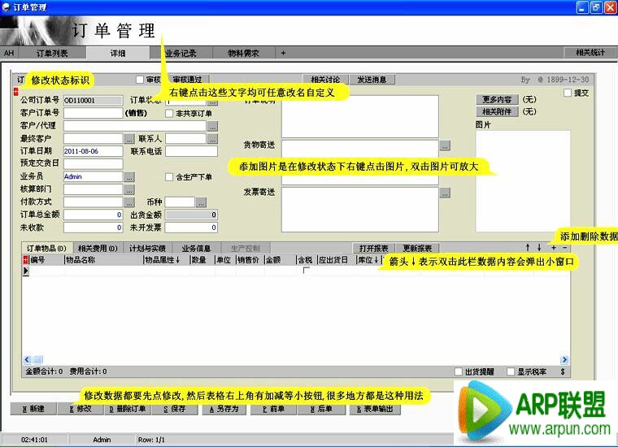Click the plus icon to add table row
Screen dimensions: 618x447
(x=554, y=247)
